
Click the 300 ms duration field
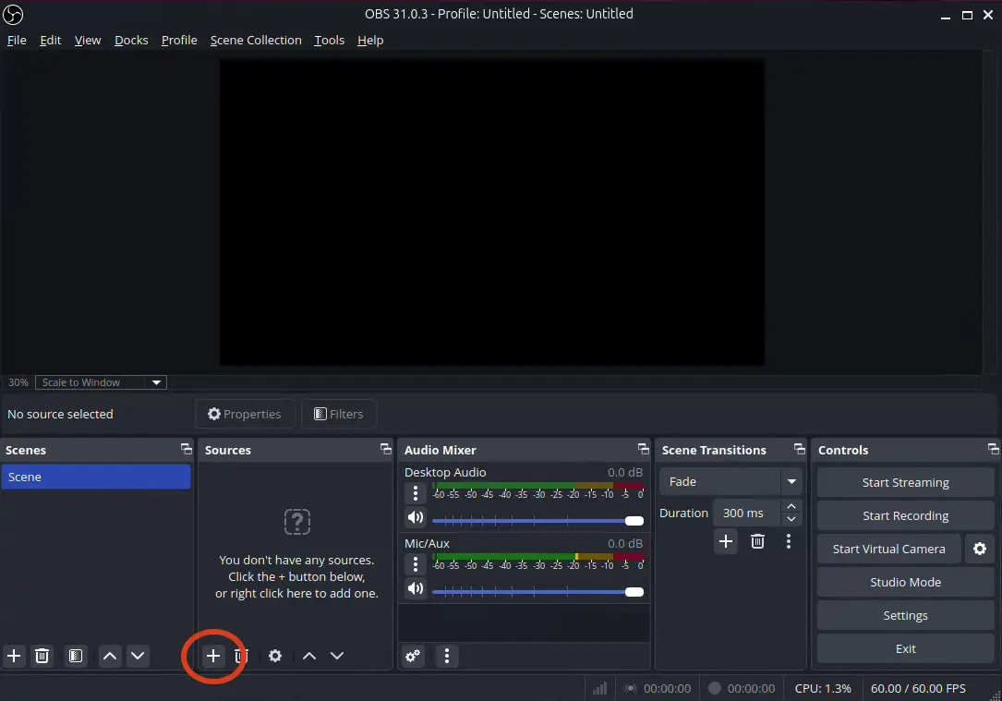pyautogui.click(x=747, y=514)
